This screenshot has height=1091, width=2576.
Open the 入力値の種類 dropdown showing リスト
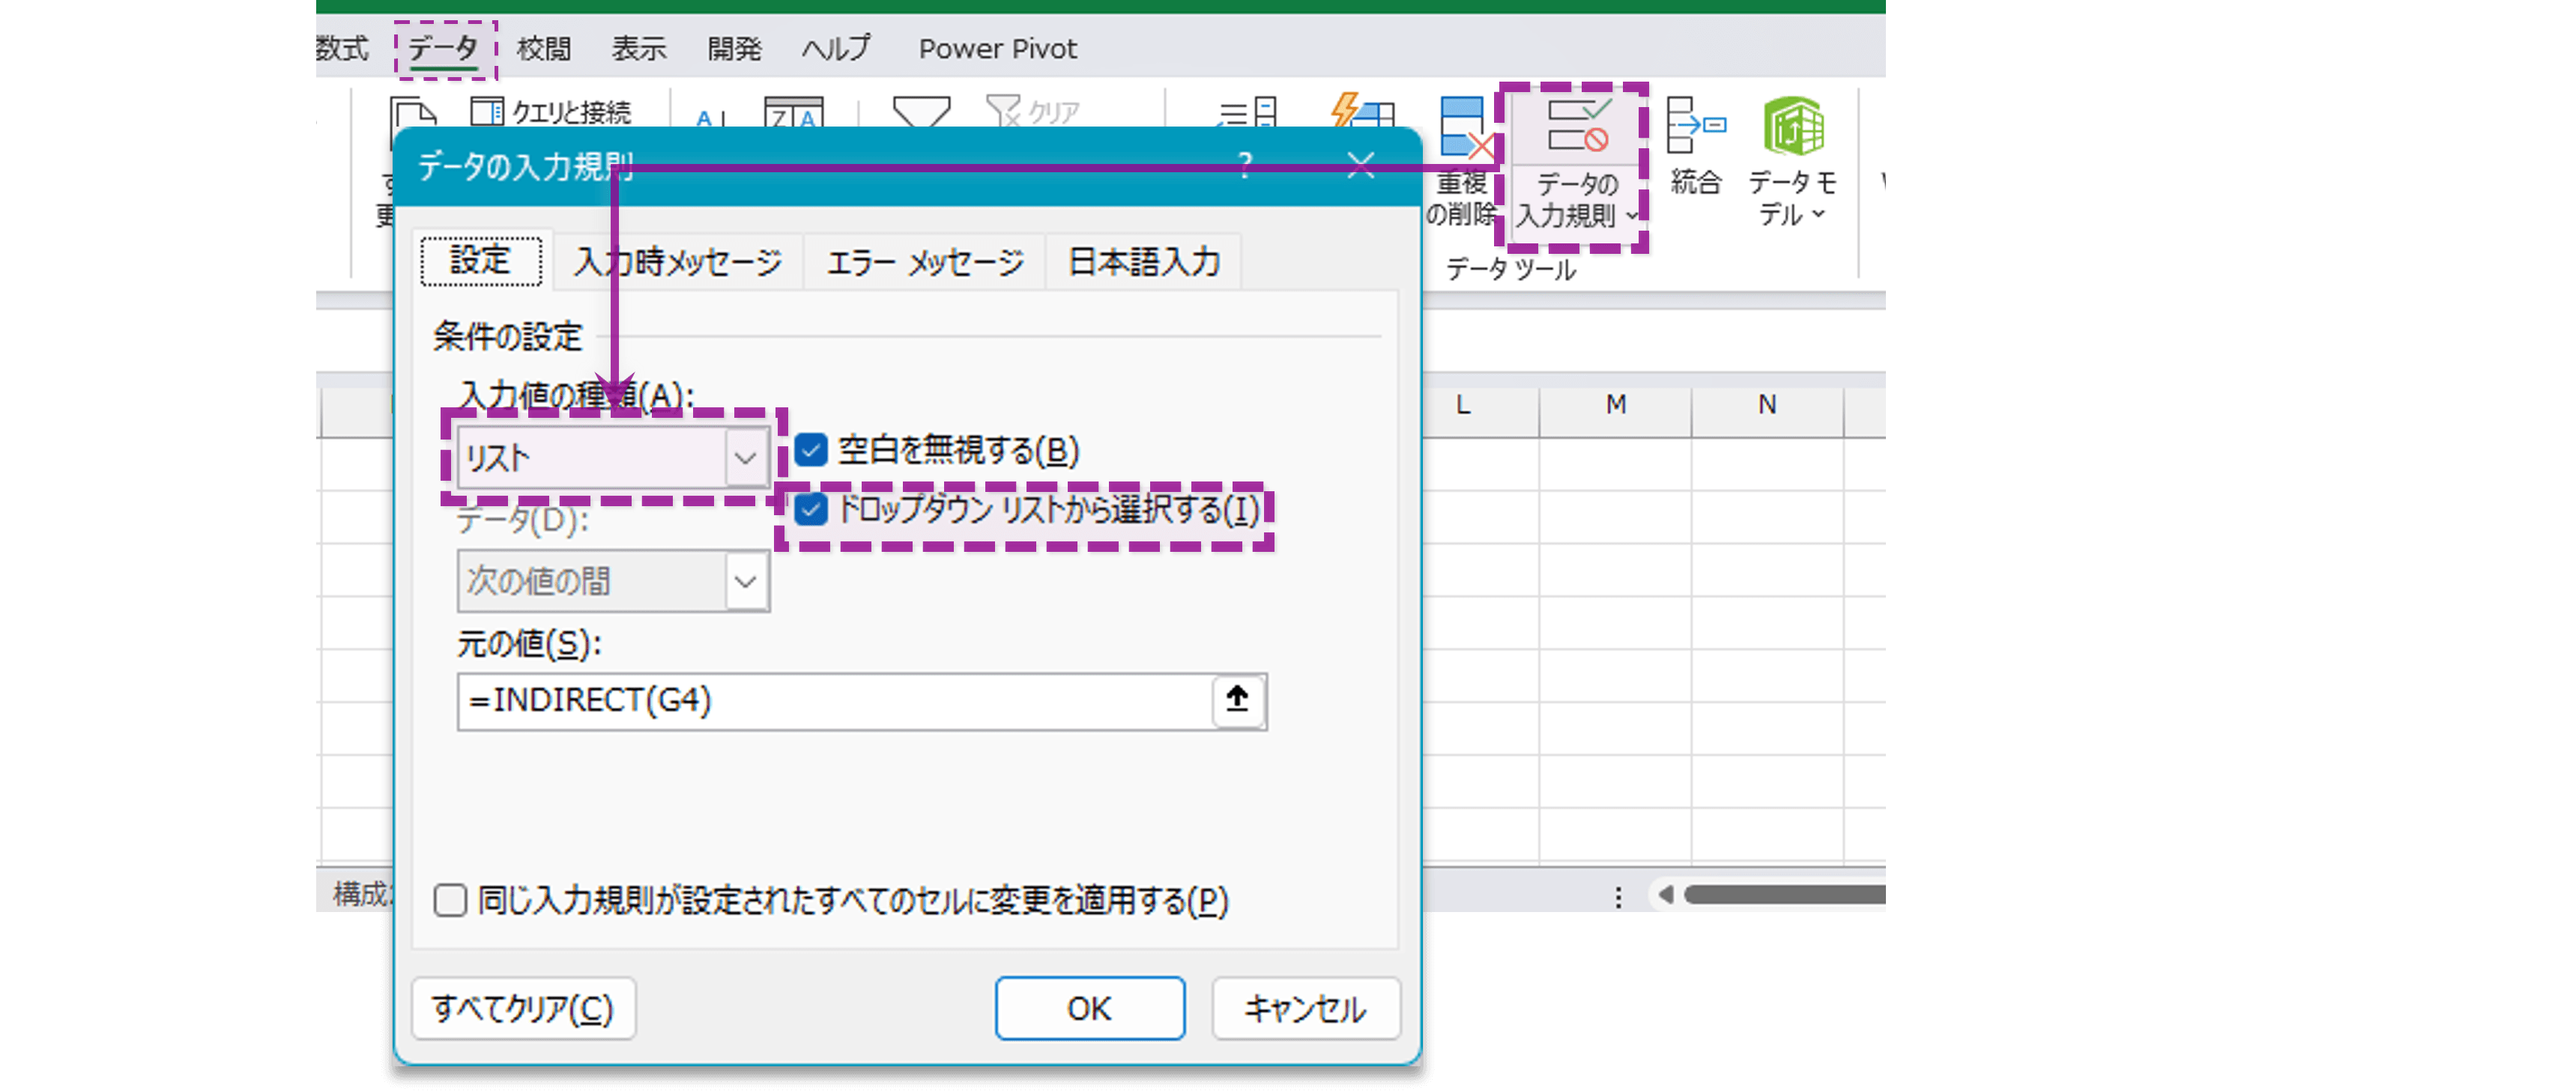[745, 458]
